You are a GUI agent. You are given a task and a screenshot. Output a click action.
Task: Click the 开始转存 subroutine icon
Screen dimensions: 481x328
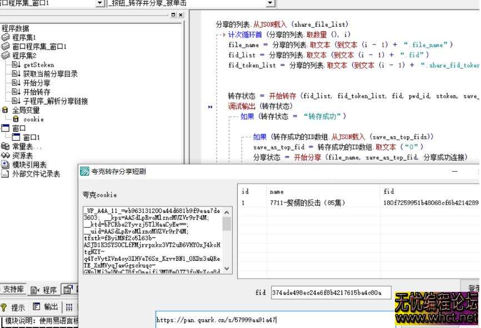point(15,92)
